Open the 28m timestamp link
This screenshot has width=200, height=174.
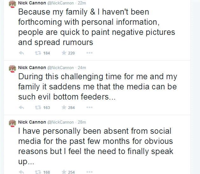coord(82,122)
